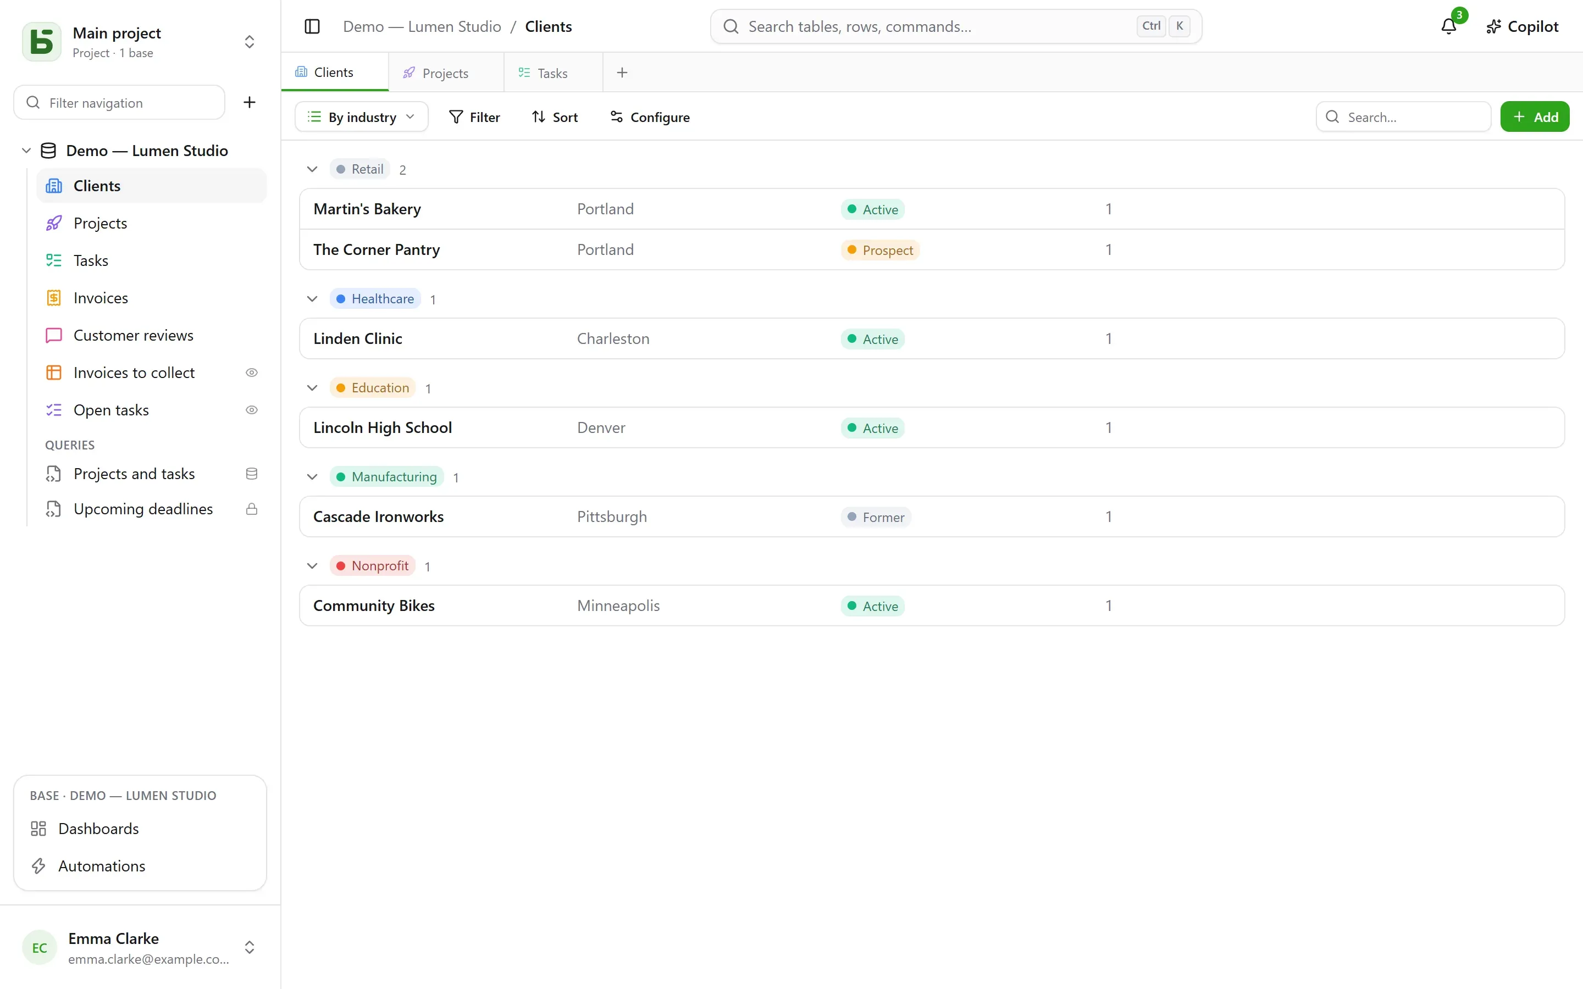Click eye icon next to Invoices to collect
Screen dimensions: 1583x989
click(251, 372)
